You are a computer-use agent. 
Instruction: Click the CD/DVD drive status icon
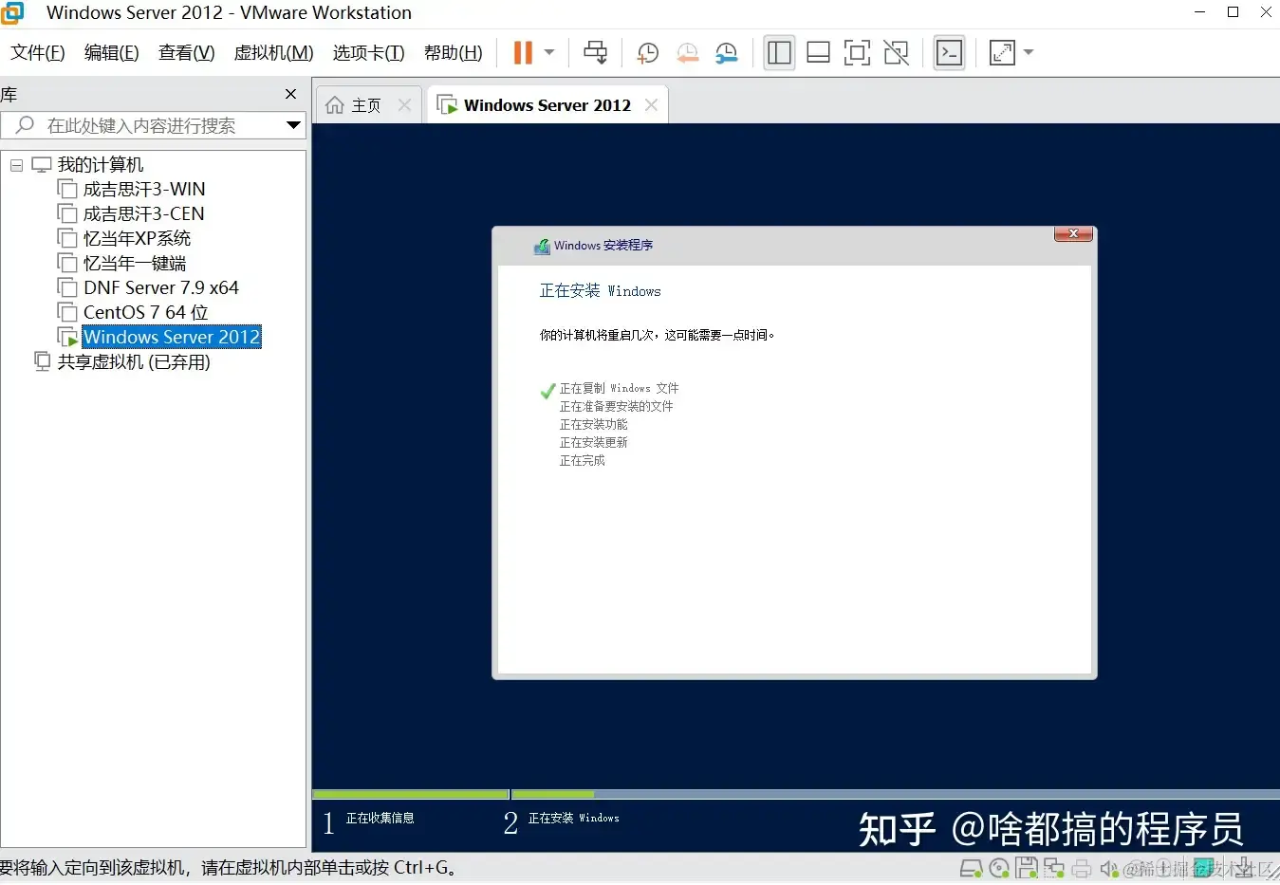pos(999,869)
